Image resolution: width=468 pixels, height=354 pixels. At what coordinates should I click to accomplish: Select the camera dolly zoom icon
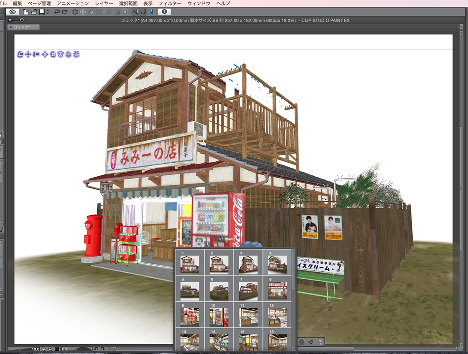pyautogui.click(x=36, y=55)
